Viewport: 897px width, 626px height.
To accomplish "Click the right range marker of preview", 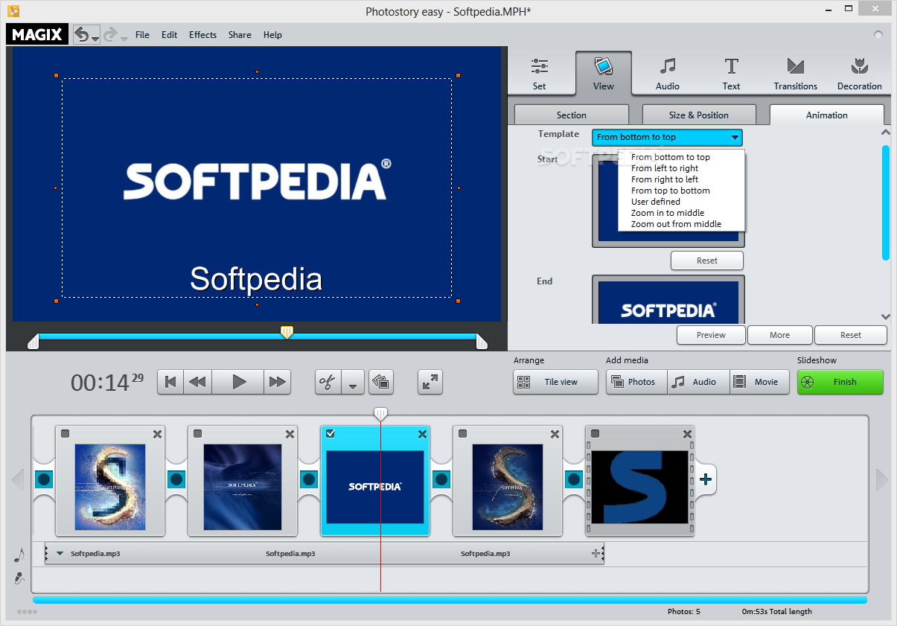I will click(482, 341).
